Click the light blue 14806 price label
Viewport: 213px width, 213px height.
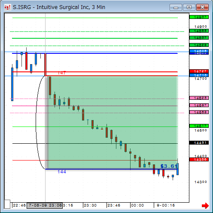click(x=199, y=51)
